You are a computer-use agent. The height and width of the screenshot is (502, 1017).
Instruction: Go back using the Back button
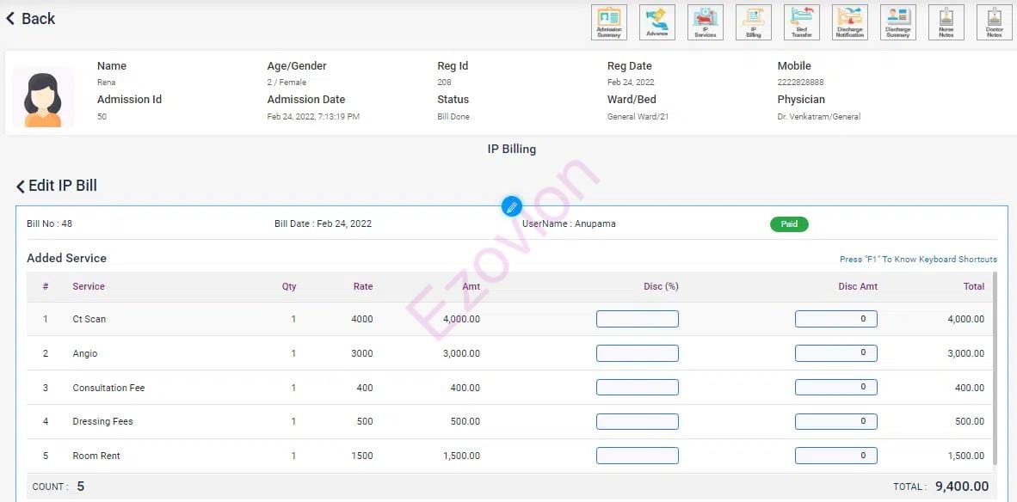tap(31, 19)
